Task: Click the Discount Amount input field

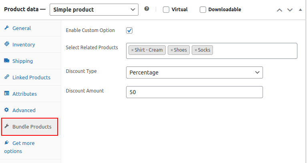Action: click(194, 92)
